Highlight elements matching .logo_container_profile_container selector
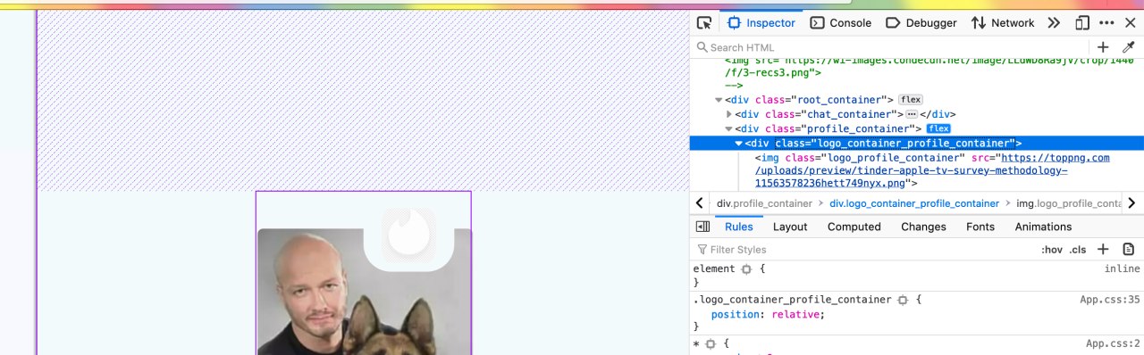 [903, 300]
